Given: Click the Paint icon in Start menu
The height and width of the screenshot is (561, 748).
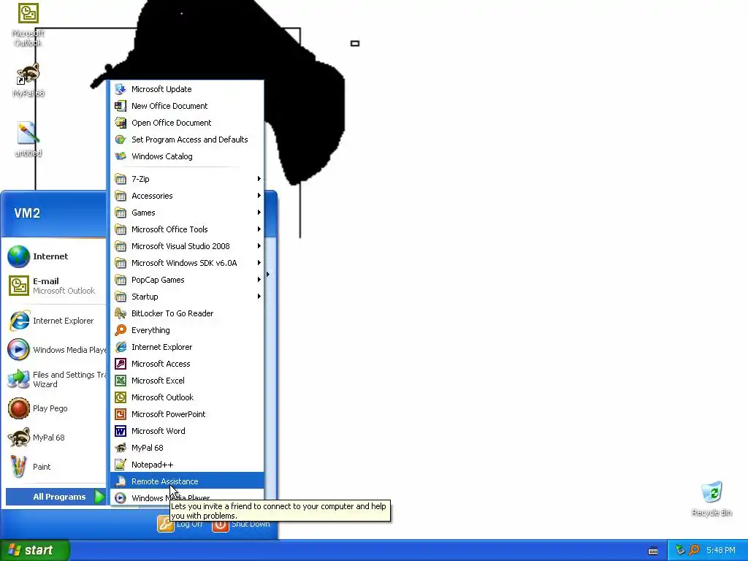Looking at the screenshot, I should click(x=18, y=467).
